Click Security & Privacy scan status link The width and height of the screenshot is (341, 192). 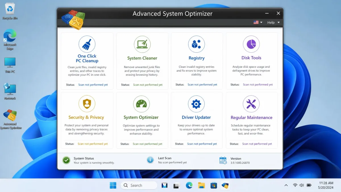[x=93, y=144]
